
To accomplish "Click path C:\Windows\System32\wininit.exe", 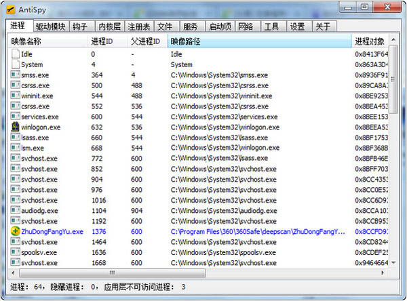I will pos(221,96).
